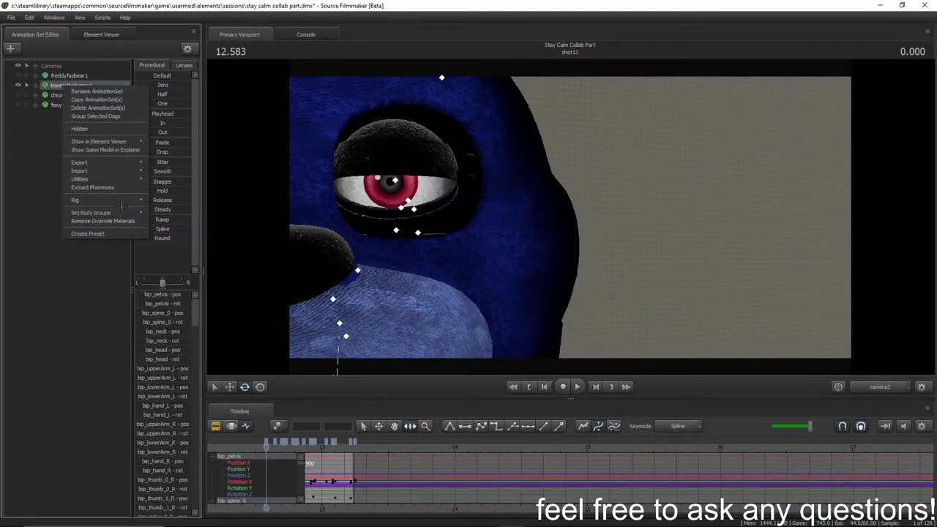Viewport: 937px width, 527px height.
Task: Toggle the mute audio speaker icon
Action: click(x=903, y=426)
